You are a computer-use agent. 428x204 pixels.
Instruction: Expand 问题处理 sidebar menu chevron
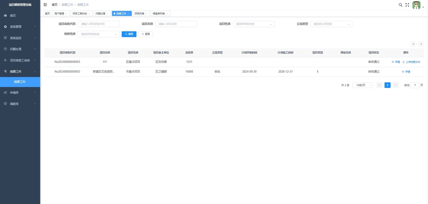[35, 49]
